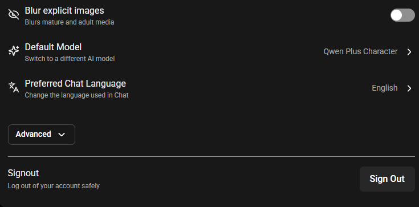Click the white knob of blur toggle
Viewport: 419px width, 207px height.
397,15
